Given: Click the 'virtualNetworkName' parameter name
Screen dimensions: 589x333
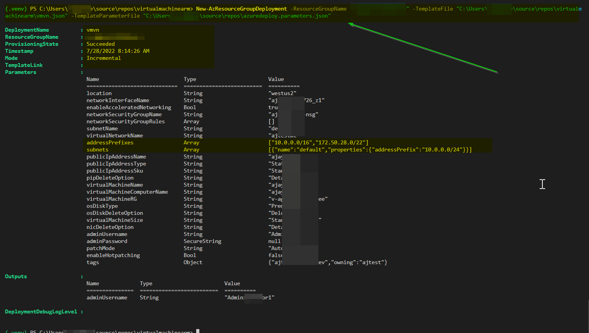Looking at the screenshot, I should pyautogui.click(x=115, y=136).
